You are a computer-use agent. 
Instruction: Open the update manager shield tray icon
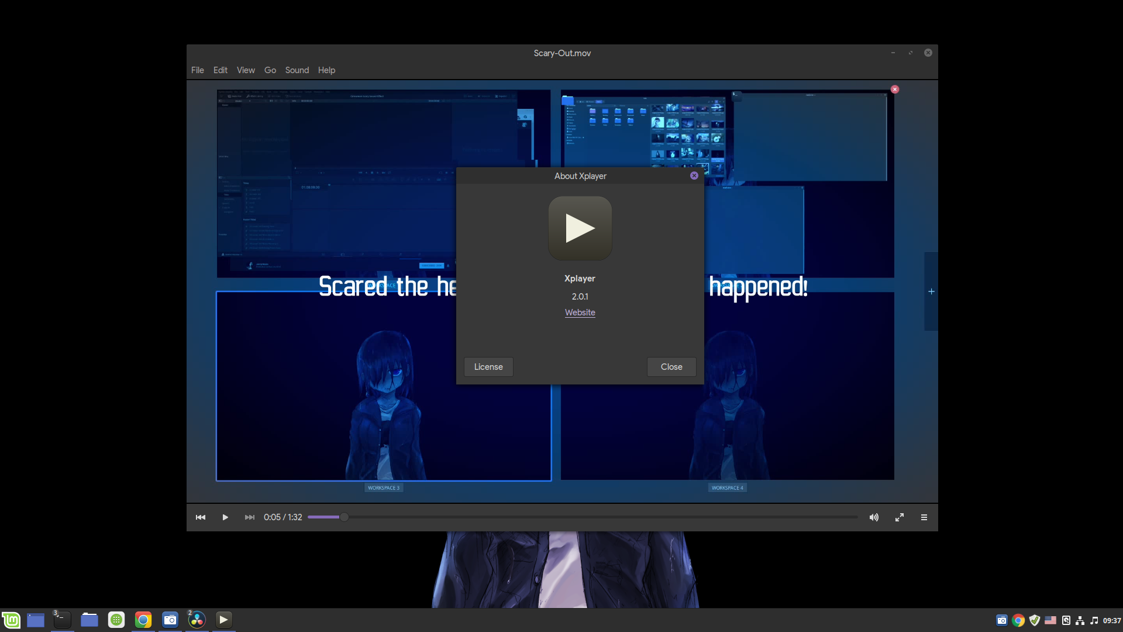pos(1034,620)
